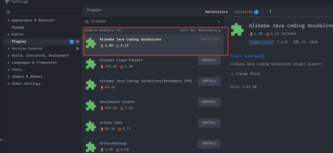Select Alibaba Cloud Toolkit plugin title
333x153 pixels.
(x=121, y=60)
